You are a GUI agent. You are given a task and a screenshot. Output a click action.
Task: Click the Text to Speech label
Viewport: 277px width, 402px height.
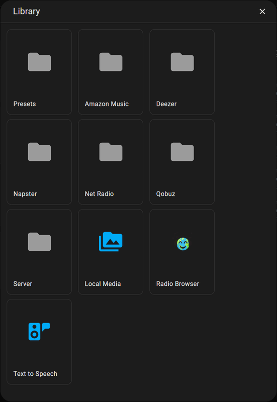(x=35, y=374)
